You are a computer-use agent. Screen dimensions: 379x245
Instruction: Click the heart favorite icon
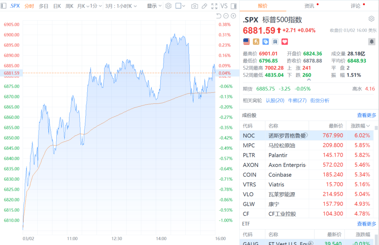tap(285, 41)
